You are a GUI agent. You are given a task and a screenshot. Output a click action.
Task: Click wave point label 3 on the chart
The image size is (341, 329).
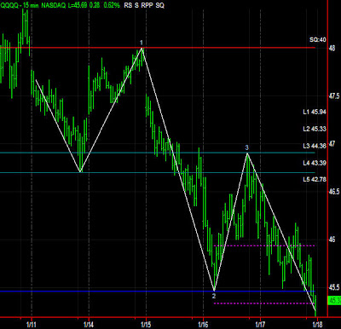point(247,147)
